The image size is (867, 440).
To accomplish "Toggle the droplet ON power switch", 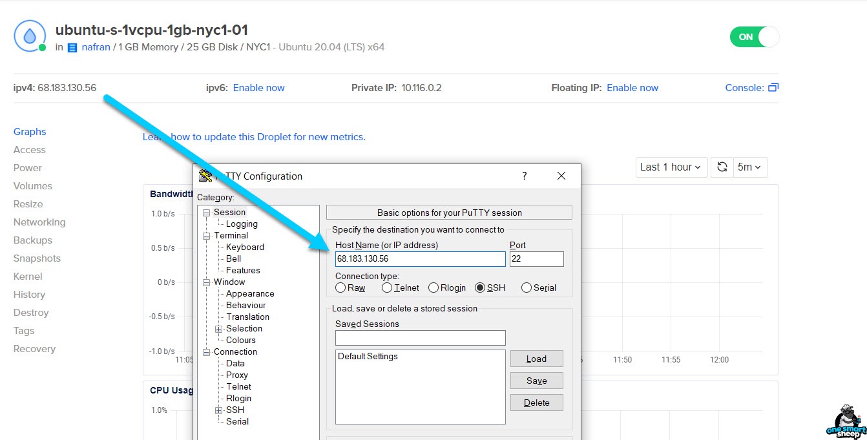I will point(755,37).
